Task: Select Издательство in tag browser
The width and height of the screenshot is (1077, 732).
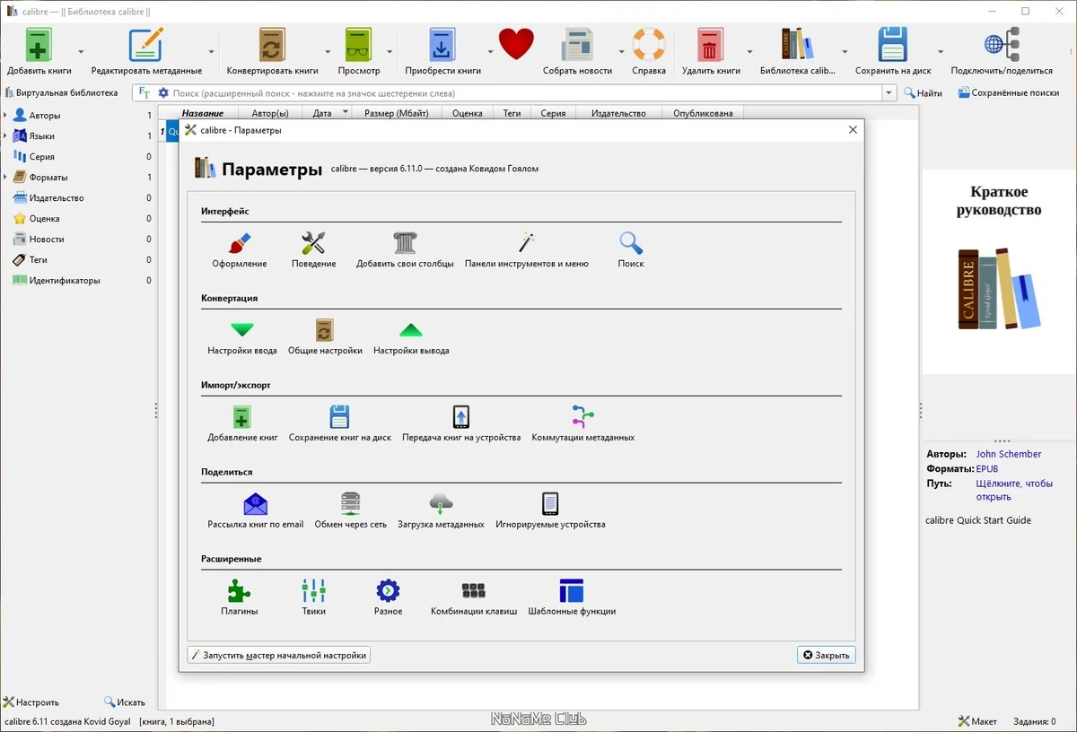Action: (56, 198)
